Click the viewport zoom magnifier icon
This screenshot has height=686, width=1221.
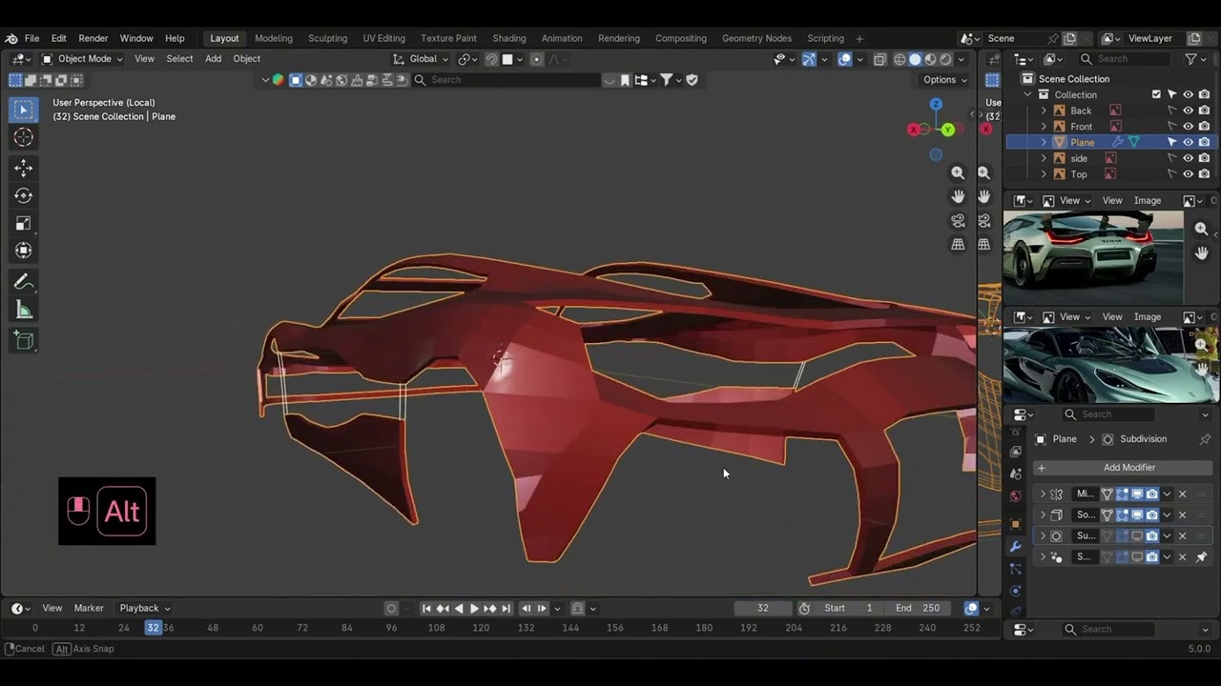pyautogui.click(x=958, y=172)
